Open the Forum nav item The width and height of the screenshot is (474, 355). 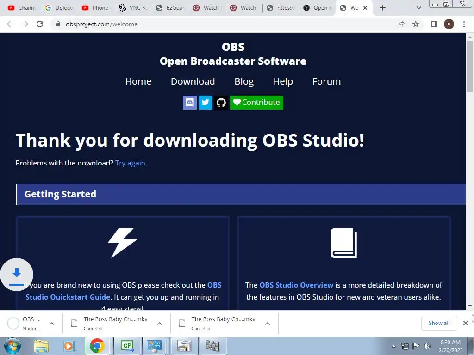click(326, 81)
